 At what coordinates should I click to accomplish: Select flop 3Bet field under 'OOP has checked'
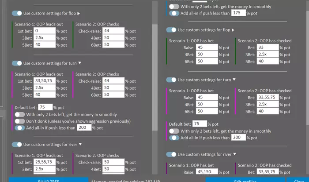point(268,54)
